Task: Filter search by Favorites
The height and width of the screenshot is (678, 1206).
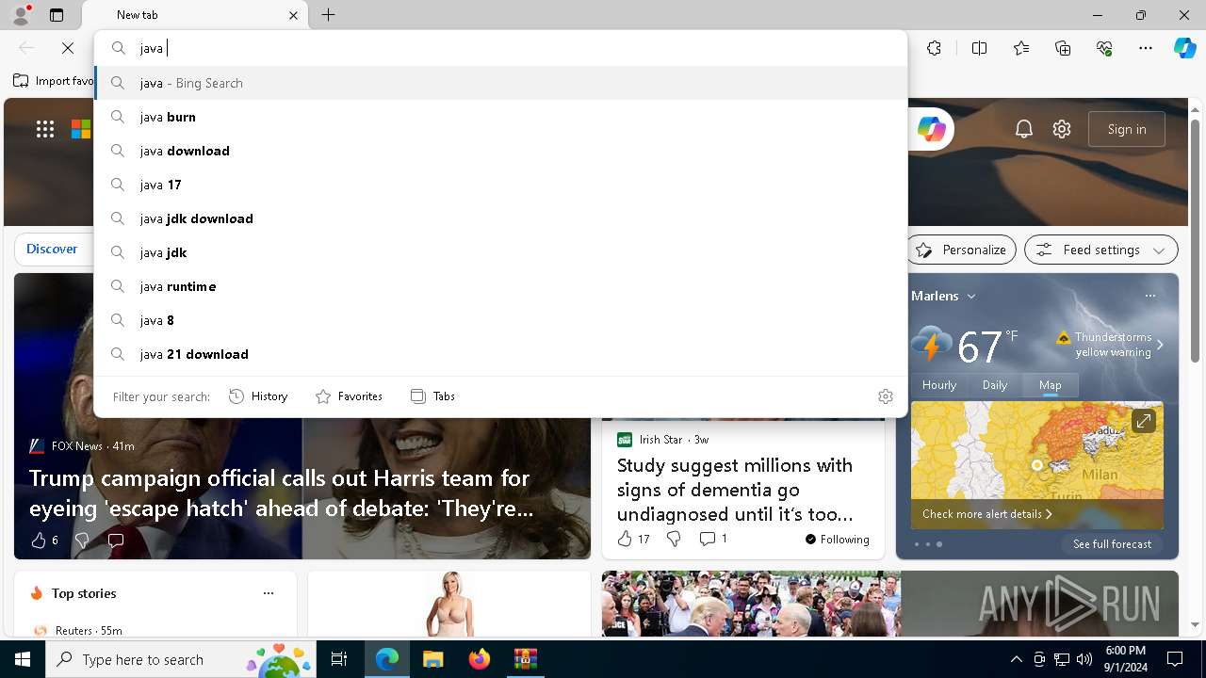Action: click(349, 396)
